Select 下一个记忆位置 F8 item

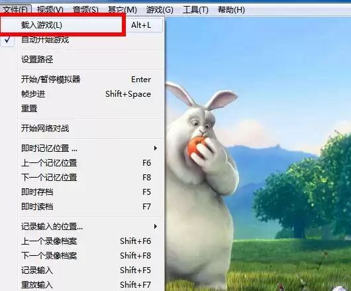click(81, 178)
